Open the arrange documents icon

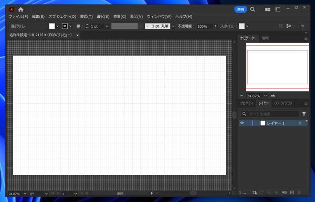(x=268, y=9)
